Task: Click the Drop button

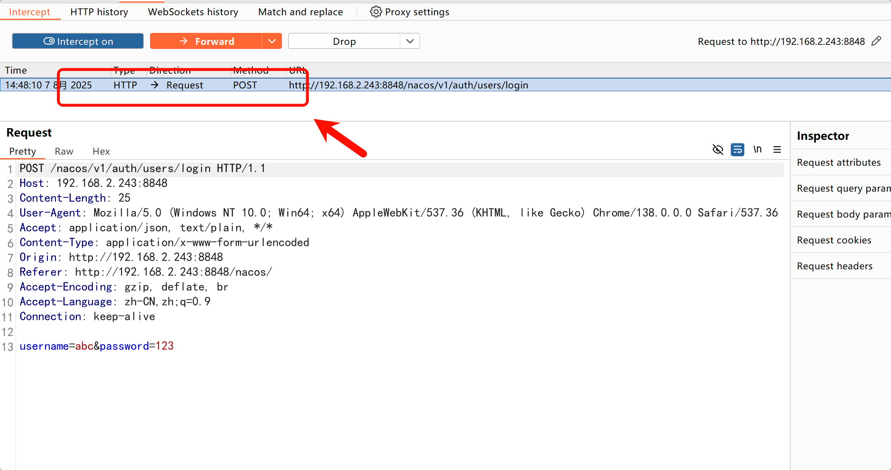Action: (344, 41)
